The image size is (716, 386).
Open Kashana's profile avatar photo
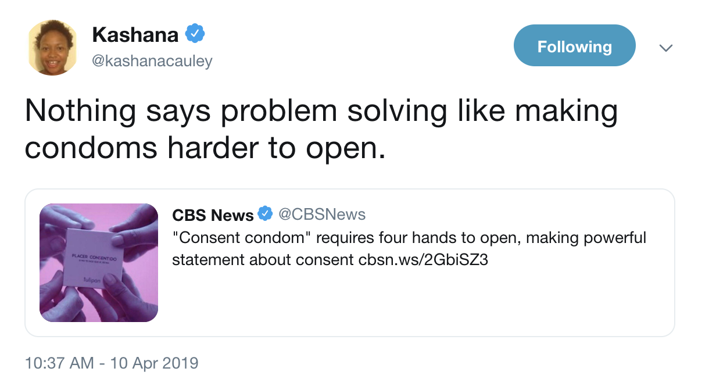(x=53, y=48)
